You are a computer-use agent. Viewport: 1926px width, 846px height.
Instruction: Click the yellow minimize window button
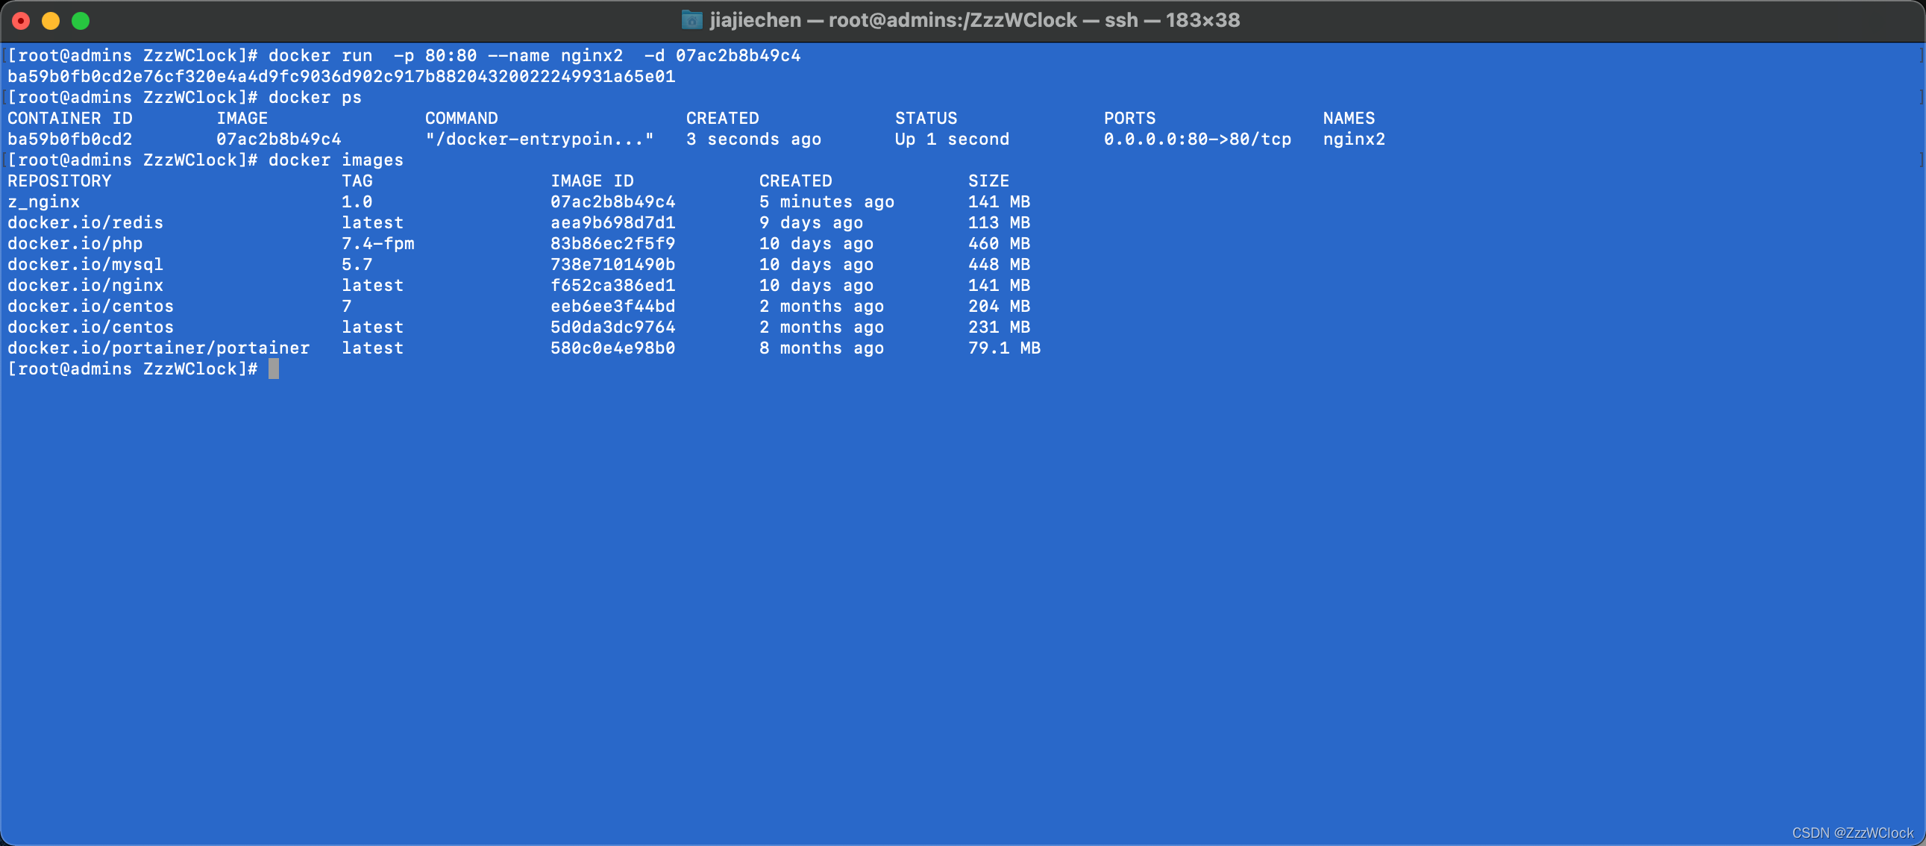click(x=51, y=21)
